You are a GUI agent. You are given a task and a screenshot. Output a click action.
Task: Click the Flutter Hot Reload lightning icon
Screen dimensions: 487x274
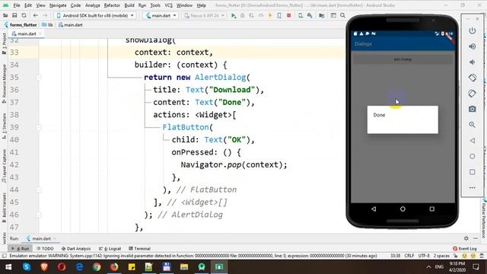270,15
